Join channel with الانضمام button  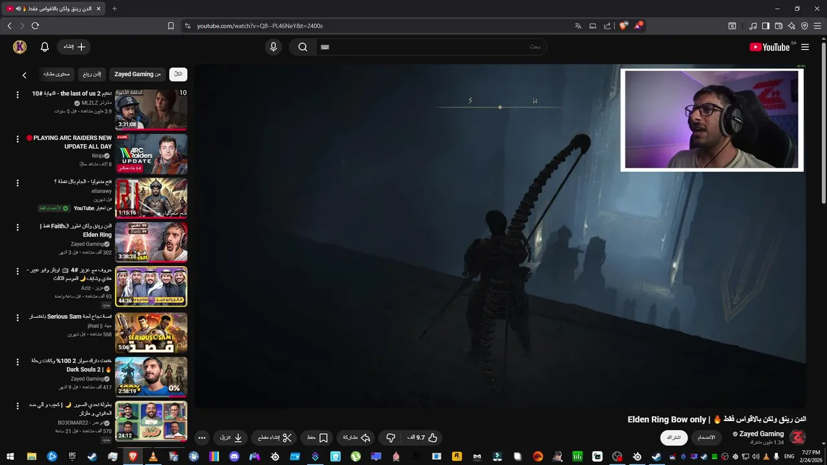707,438
